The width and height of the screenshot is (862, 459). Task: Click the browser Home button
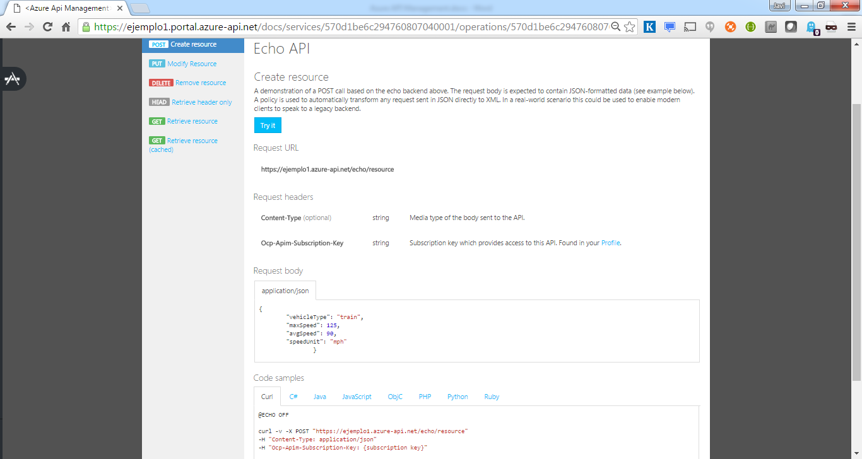(x=66, y=26)
